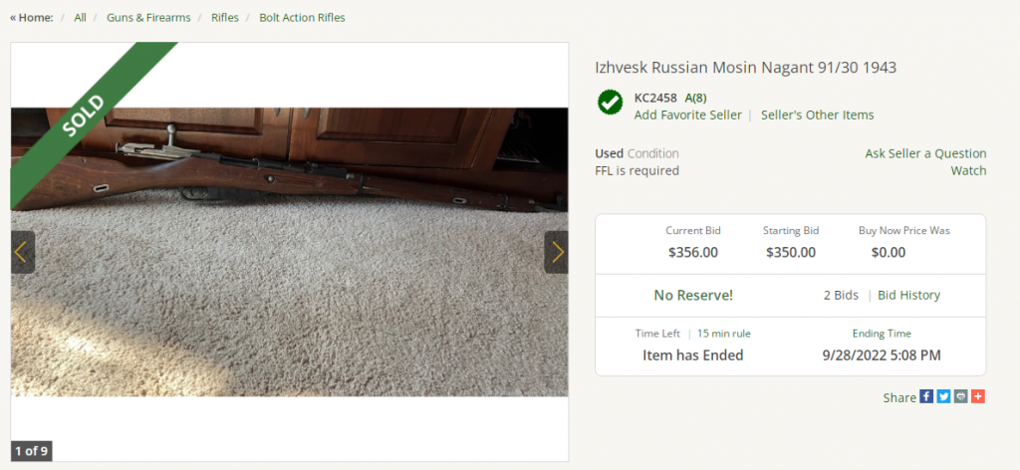Screen dimensions: 1020x470
Task: Open the All category breadcrumb
Action: [80, 18]
